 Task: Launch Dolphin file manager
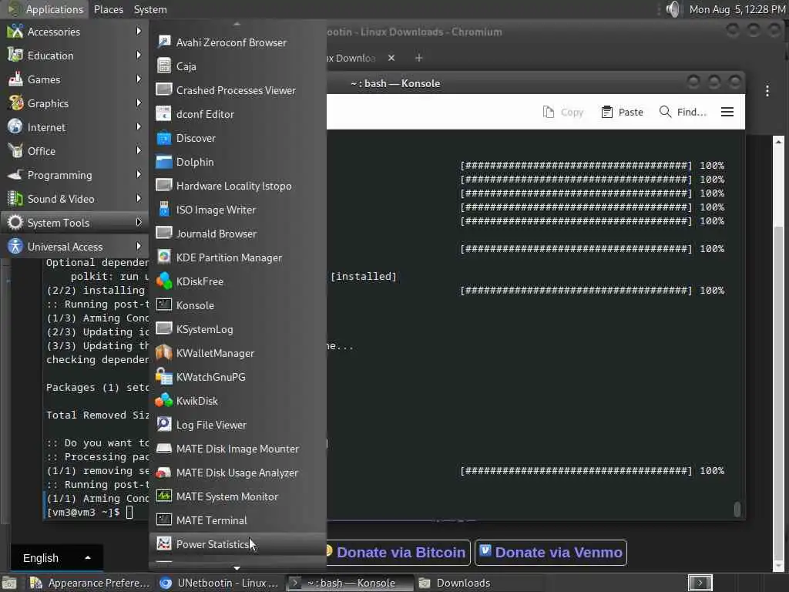pos(237,162)
